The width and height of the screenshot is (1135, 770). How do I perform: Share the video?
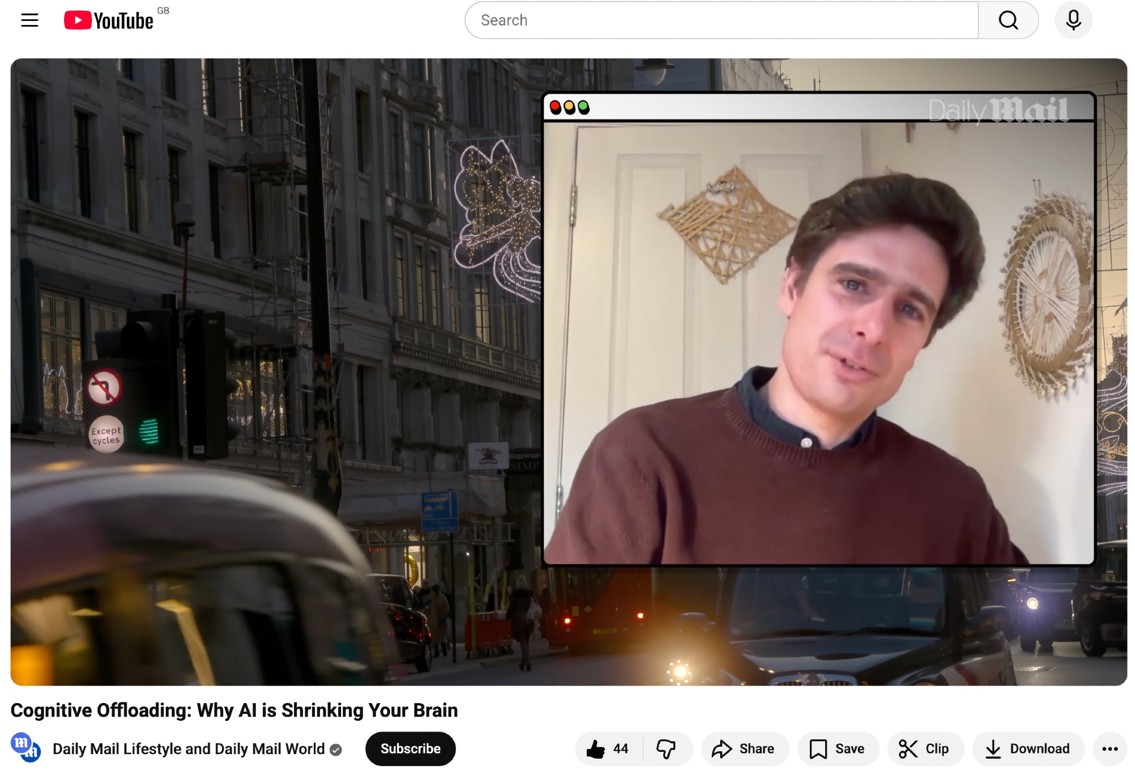pos(744,749)
